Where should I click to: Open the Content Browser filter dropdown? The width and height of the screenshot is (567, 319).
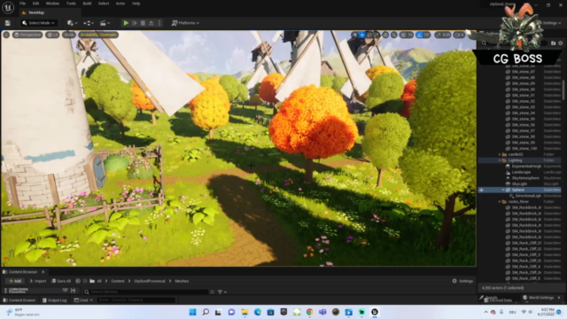(222, 292)
